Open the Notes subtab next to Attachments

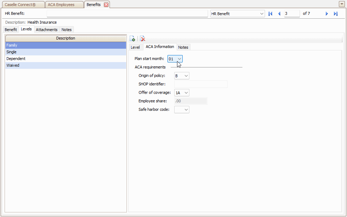pyautogui.click(x=66, y=30)
